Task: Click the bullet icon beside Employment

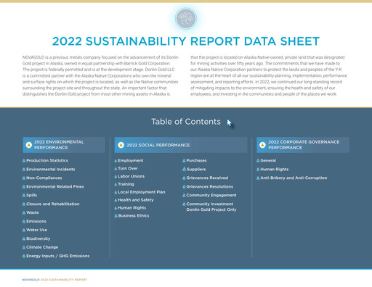Action: click(x=116, y=161)
